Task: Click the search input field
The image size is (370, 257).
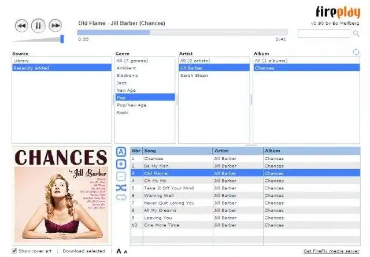Action: coord(324,33)
